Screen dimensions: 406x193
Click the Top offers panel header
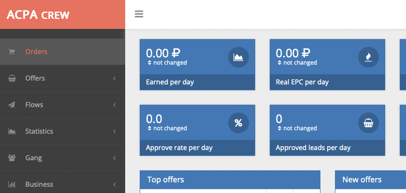pos(230,179)
